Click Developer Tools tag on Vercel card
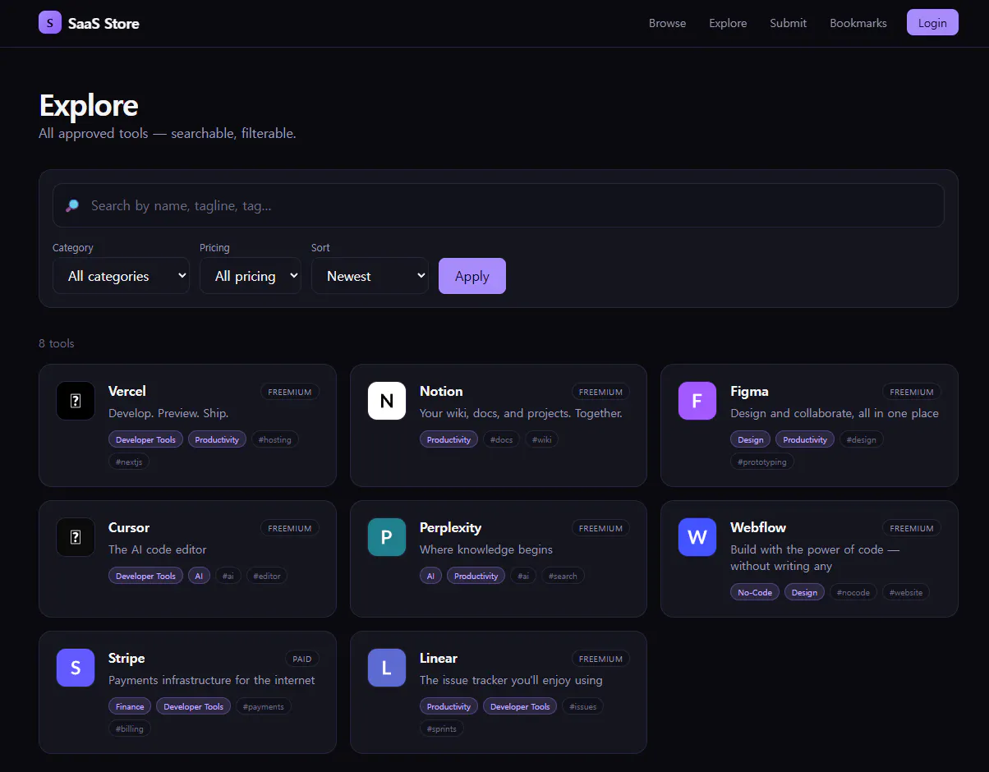Image resolution: width=989 pixels, height=772 pixels. click(x=145, y=439)
